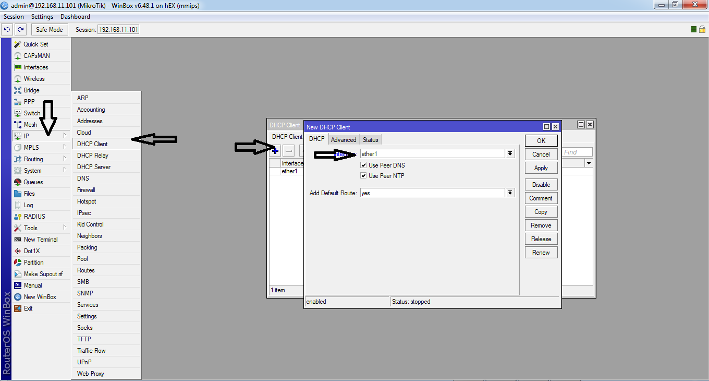709x381 pixels.
Task: Click the blue plus add button
Action: [x=275, y=151]
